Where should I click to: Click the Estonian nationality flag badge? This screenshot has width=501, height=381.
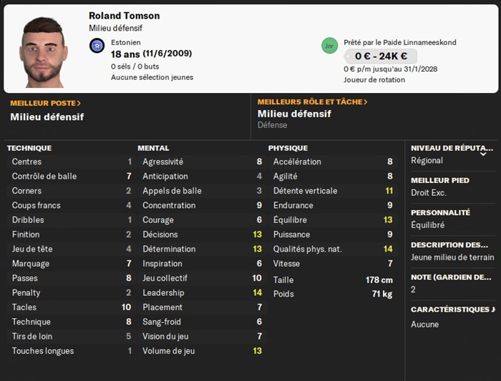pos(97,46)
